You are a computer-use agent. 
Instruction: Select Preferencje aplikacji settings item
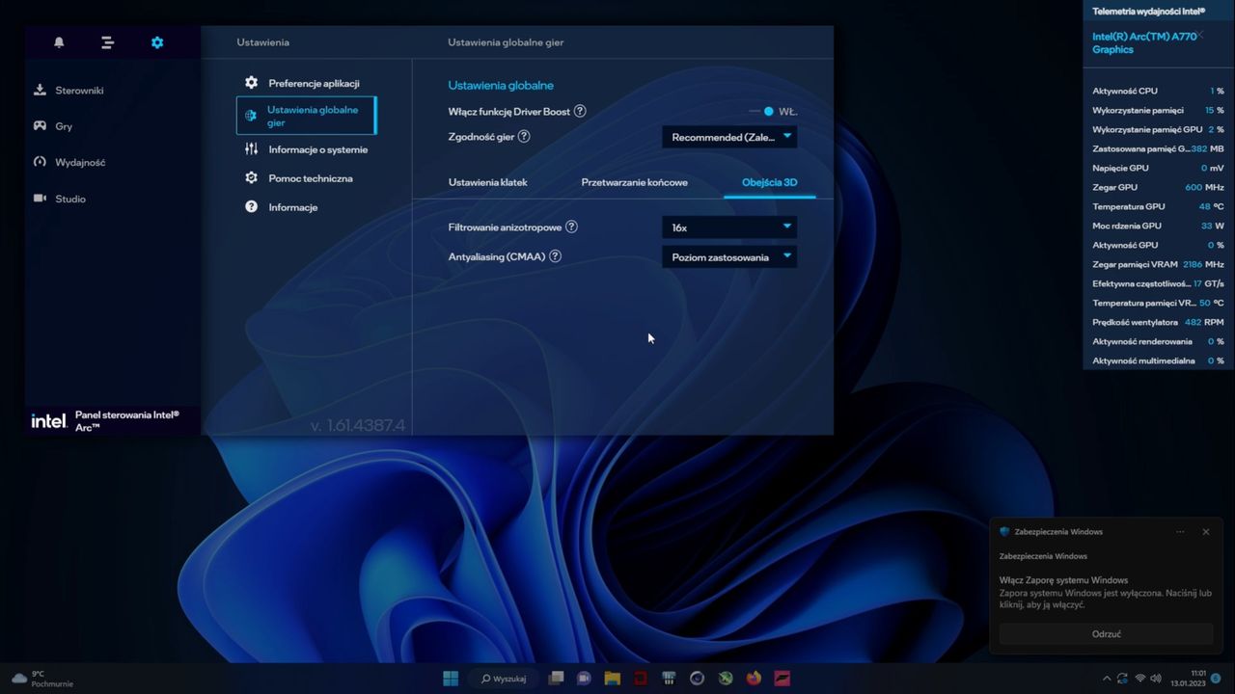(x=302, y=83)
